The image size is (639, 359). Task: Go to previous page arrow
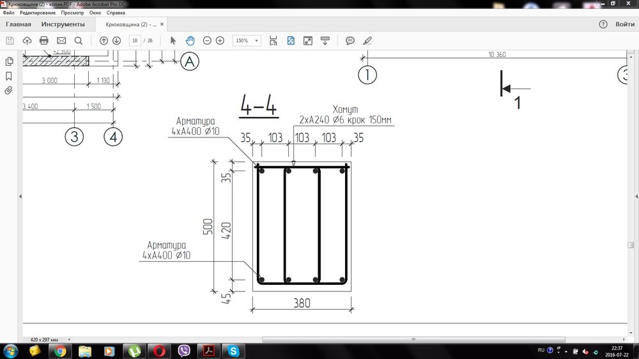pyautogui.click(x=104, y=41)
